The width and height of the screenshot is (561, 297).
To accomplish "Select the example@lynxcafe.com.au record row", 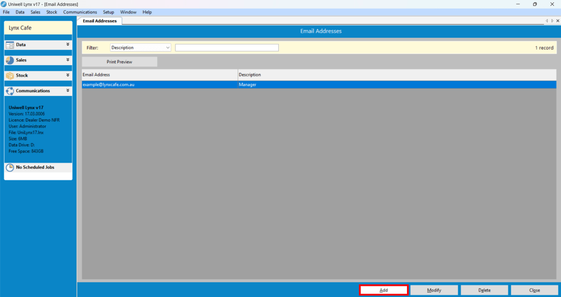I will point(319,85).
